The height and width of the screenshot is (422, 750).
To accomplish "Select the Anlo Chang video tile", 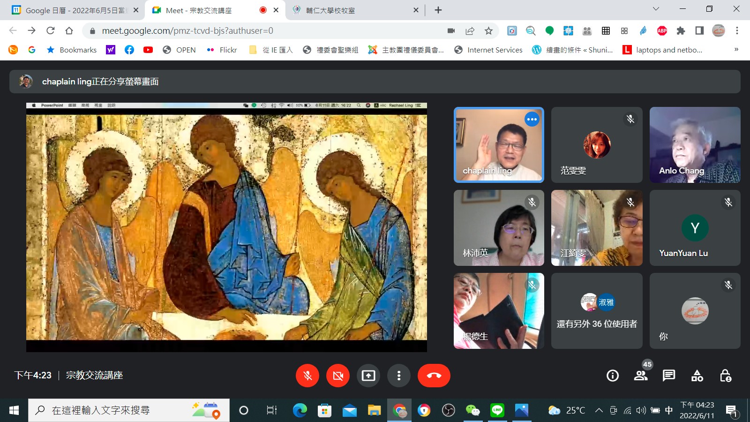I will click(x=695, y=145).
